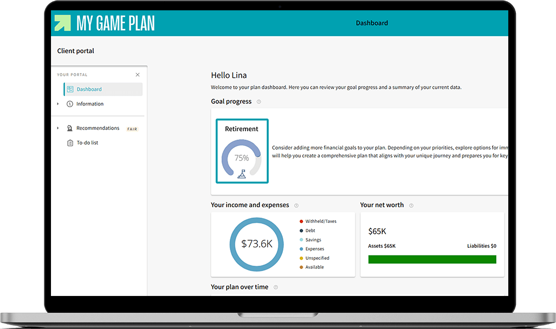Click the Dashboard icon in sidebar
The height and width of the screenshot is (329, 556).
(x=70, y=89)
